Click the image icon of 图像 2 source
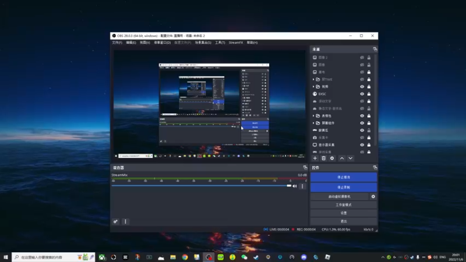This screenshot has height=262, width=466. coord(315,57)
